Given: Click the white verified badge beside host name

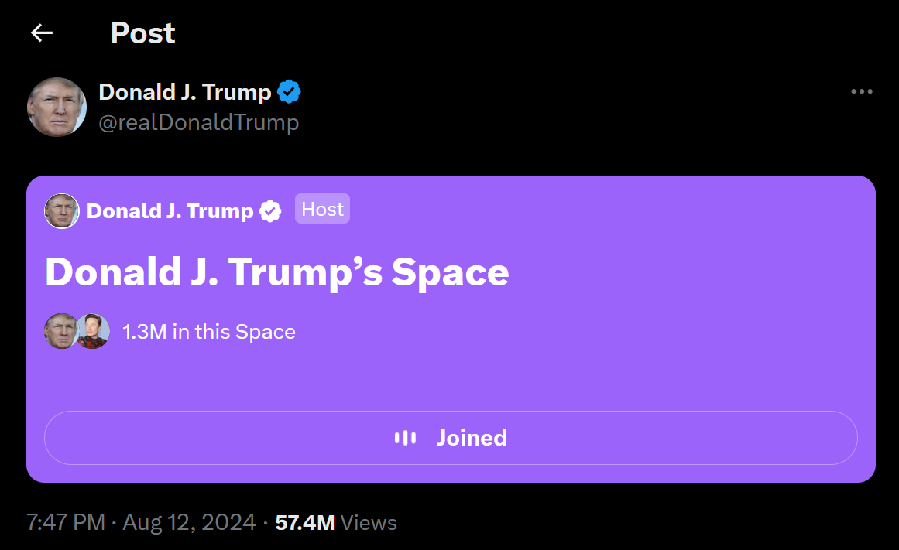Looking at the screenshot, I should coord(269,210).
